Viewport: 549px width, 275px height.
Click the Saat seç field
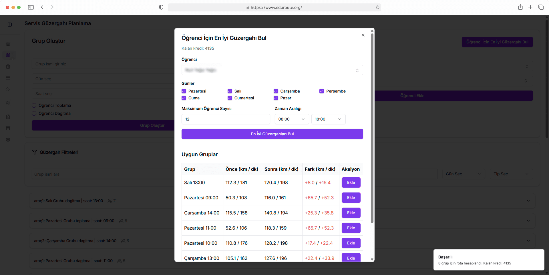point(103,94)
